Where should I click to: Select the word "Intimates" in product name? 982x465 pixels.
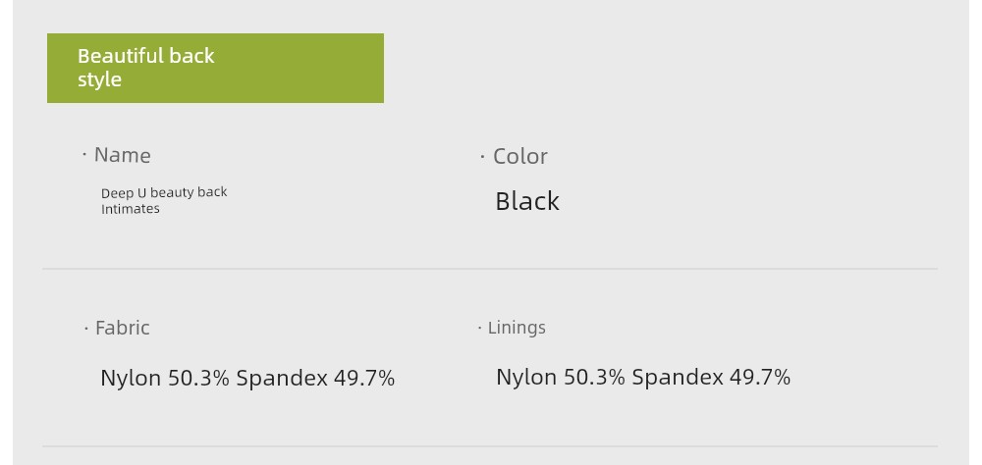pyautogui.click(x=131, y=209)
